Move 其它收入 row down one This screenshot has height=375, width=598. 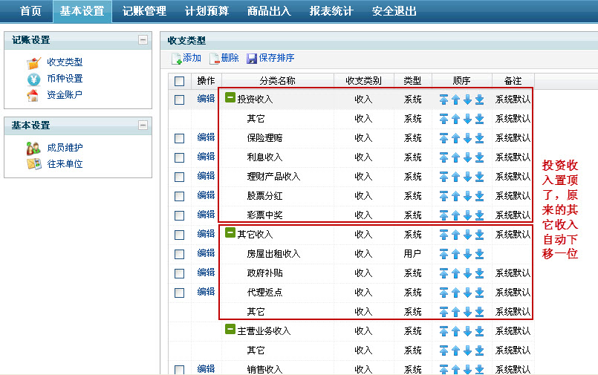467,235
